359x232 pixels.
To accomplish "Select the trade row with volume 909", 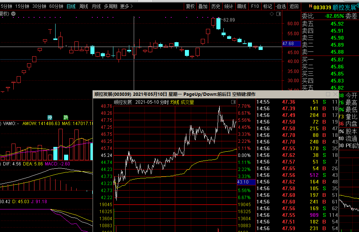I will tap(297, 215).
